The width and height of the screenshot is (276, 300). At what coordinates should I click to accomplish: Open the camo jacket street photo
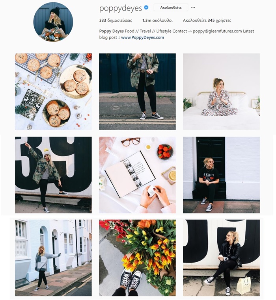(x=137, y=92)
